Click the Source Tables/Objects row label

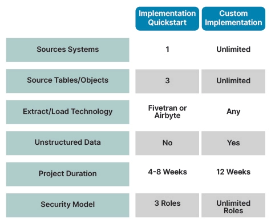point(68,81)
